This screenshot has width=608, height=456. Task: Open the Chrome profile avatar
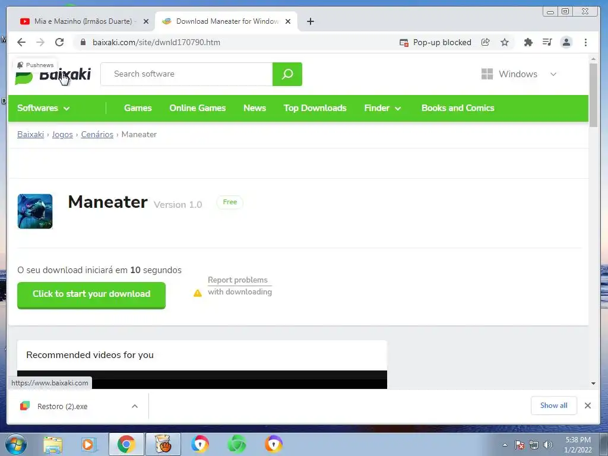pos(566,42)
